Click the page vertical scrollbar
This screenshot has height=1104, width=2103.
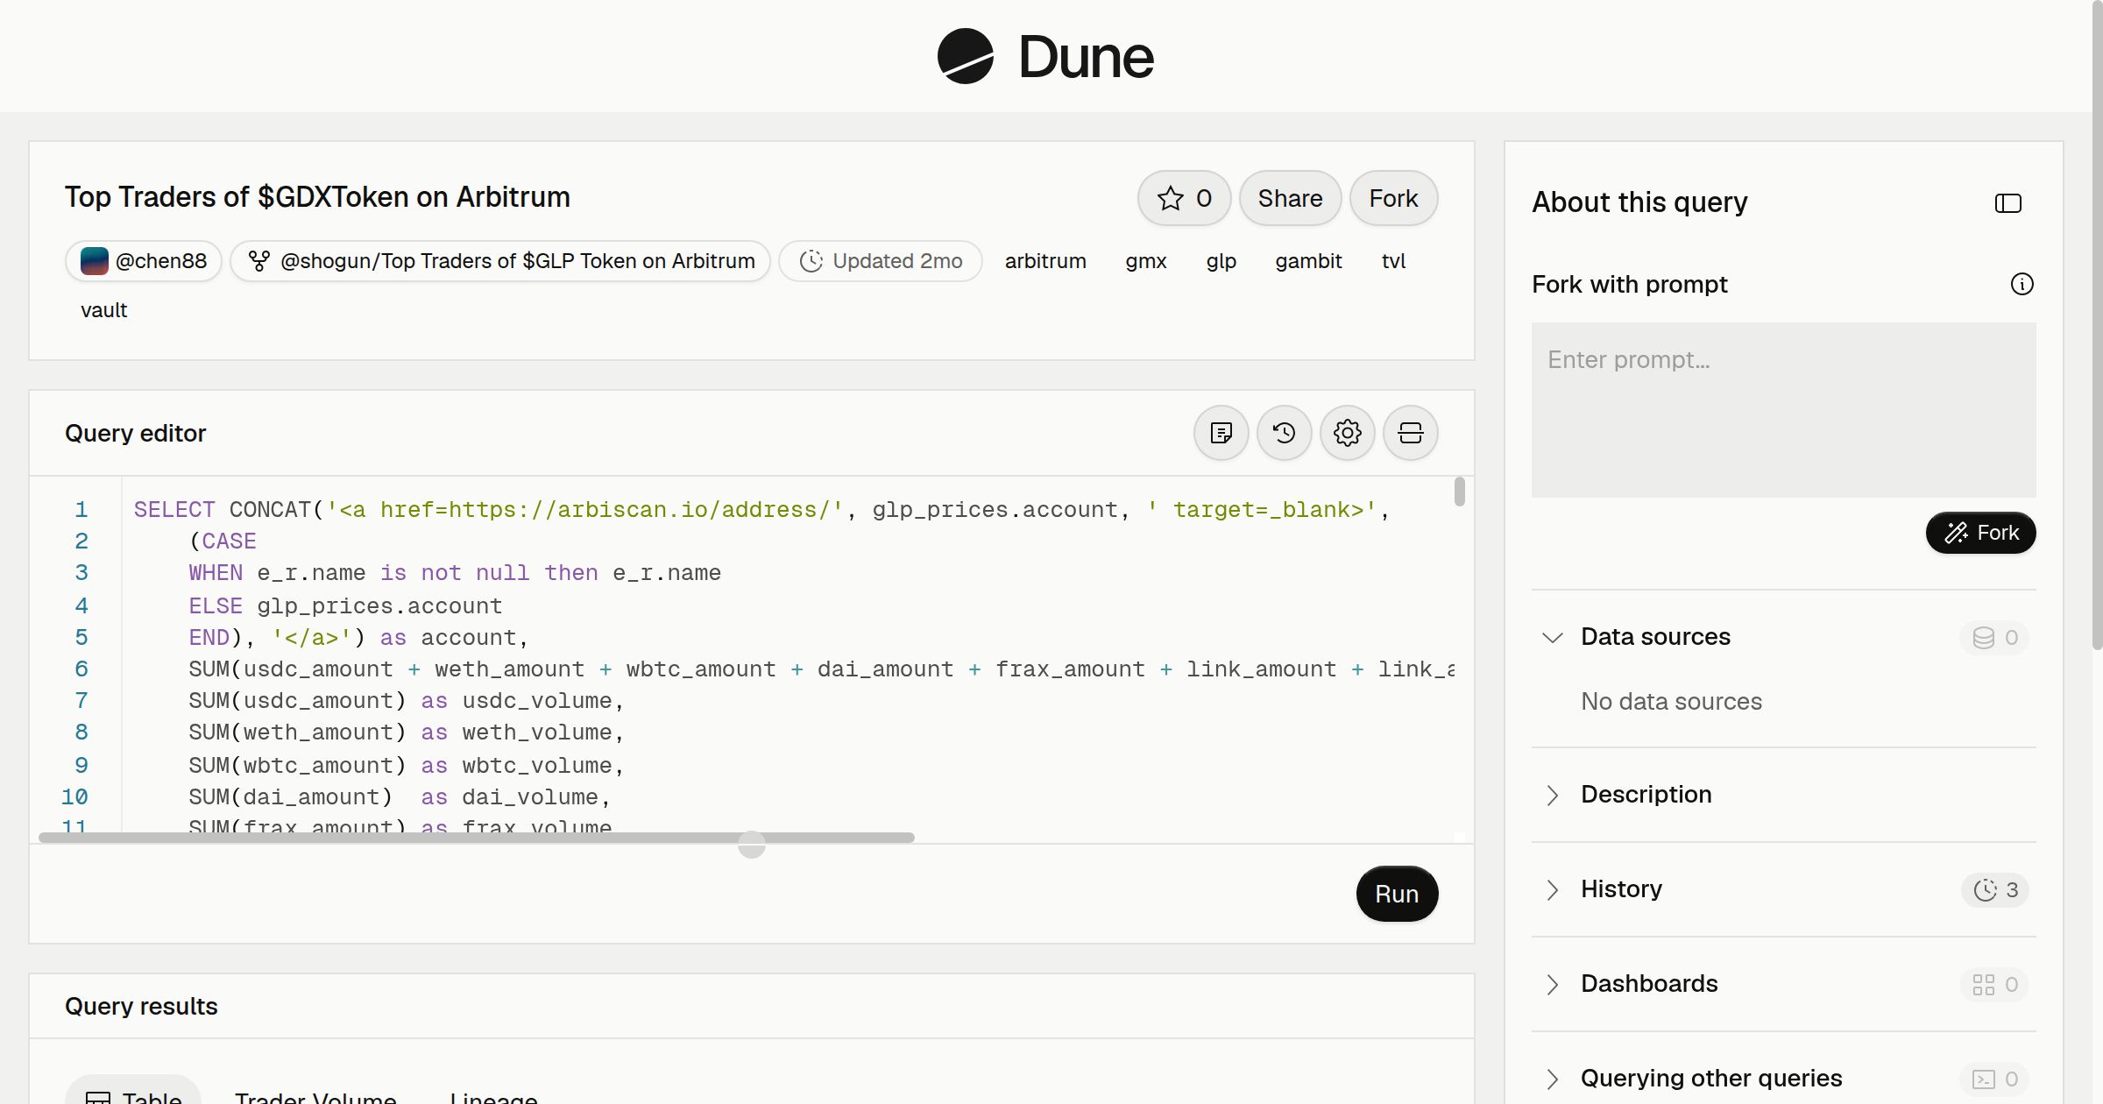2097,324
